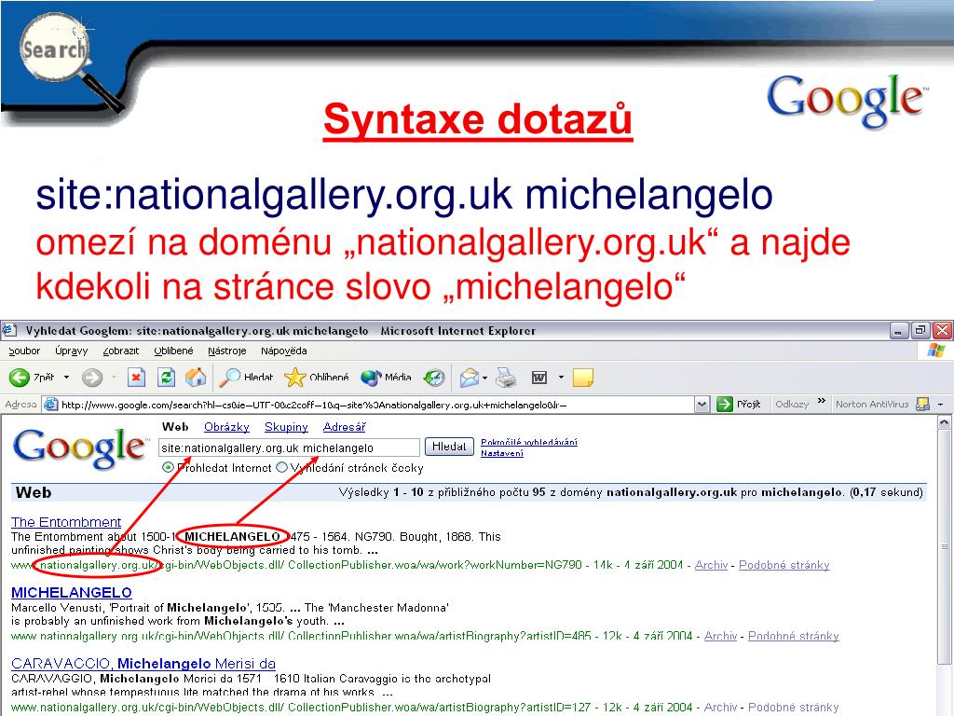Go back with the Zpět arrow icon

coord(20,378)
